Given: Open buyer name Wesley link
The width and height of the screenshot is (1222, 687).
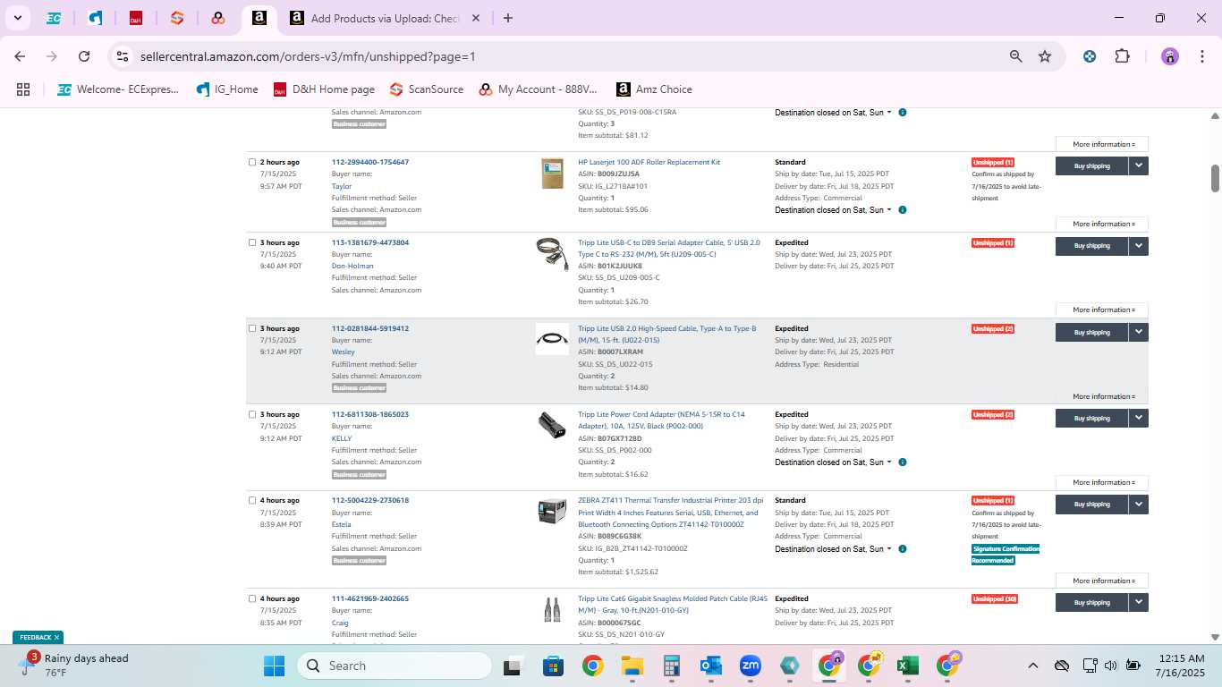Looking at the screenshot, I should (x=344, y=352).
